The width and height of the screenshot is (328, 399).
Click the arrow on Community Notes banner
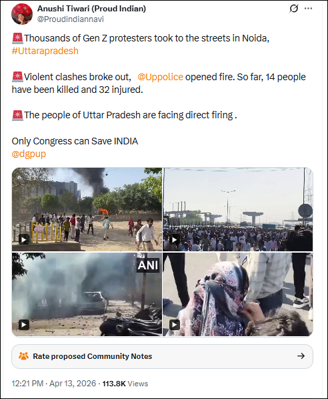pos(301,356)
